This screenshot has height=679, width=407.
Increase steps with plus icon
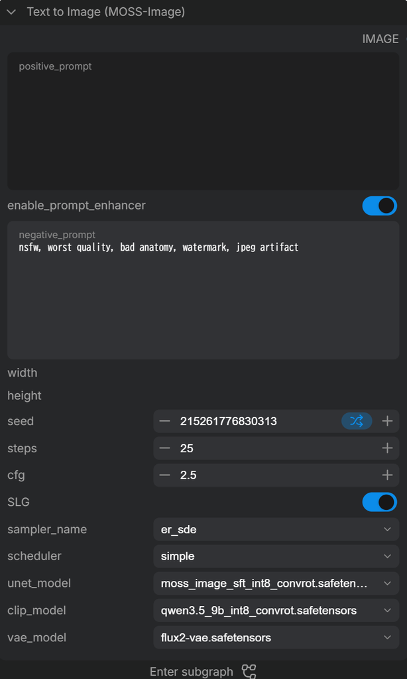387,448
